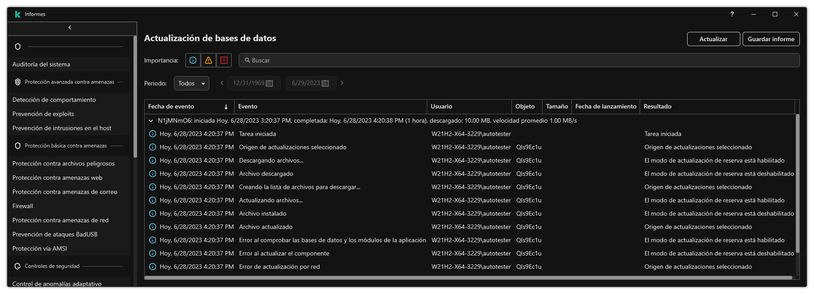Go to next period with right arrow
Screen dimensions: 814x294
[x=342, y=83]
